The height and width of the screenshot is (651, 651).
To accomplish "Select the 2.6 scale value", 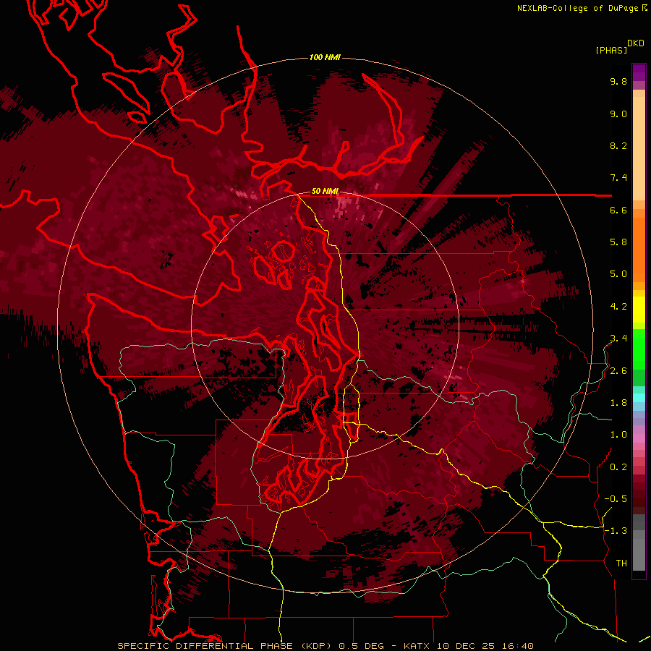I will point(618,371).
